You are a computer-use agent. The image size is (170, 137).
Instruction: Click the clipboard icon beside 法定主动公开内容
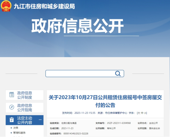[12, 120]
